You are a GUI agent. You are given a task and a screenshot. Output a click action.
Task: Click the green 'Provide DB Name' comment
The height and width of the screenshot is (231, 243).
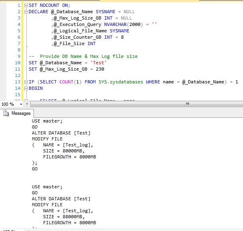[x=83, y=56]
